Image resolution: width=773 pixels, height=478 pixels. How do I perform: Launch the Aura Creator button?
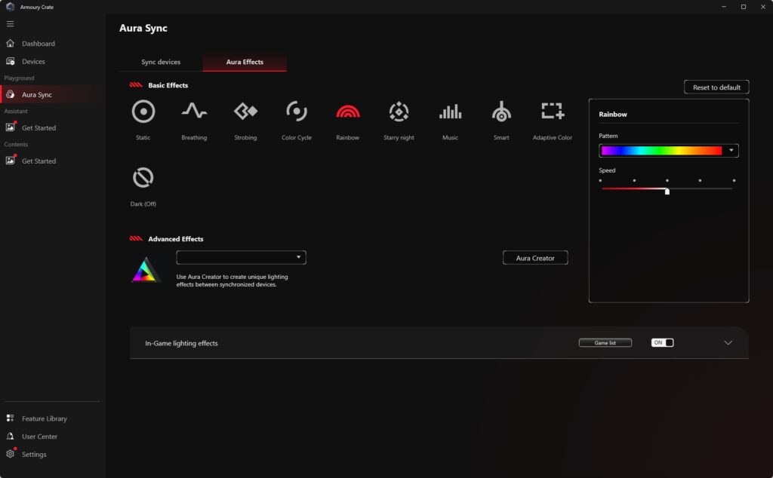pyautogui.click(x=535, y=258)
